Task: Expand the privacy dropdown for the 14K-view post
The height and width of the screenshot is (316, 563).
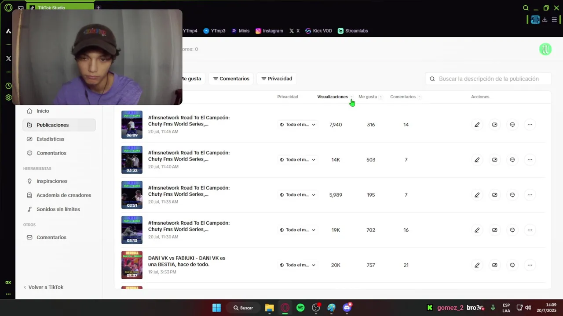Action: pos(298,160)
